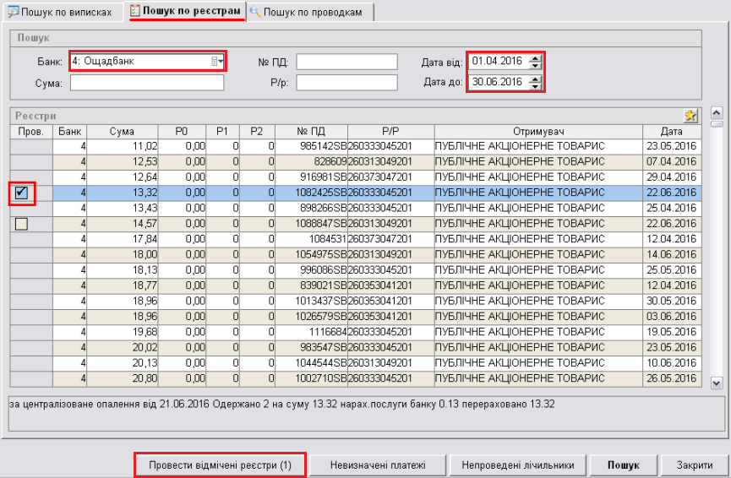The image size is (731, 478).
Task: Sort the table by the 'Сума' column header
Action: (x=122, y=131)
